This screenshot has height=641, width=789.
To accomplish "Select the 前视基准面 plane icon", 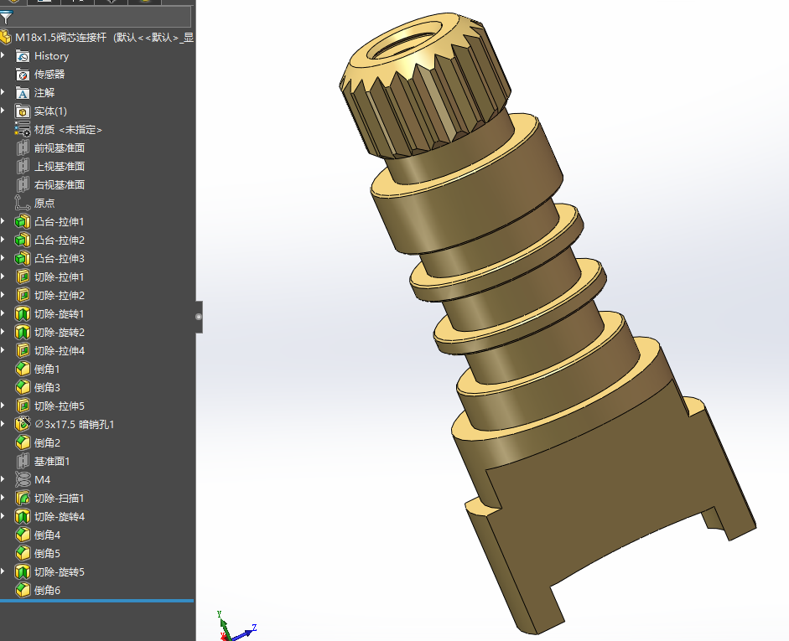I will [x=23, y=147].
